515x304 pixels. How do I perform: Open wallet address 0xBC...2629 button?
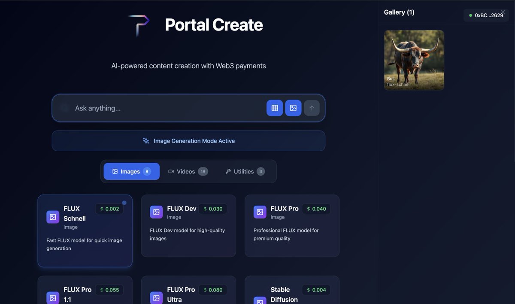(x=486, y=15)
